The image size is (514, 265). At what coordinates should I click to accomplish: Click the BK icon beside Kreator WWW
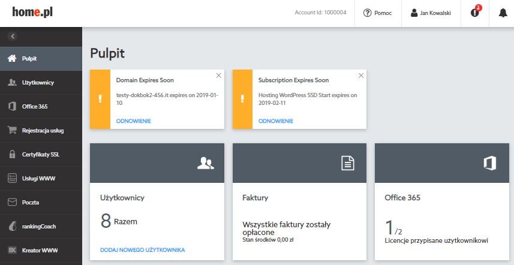pos(12,250)
